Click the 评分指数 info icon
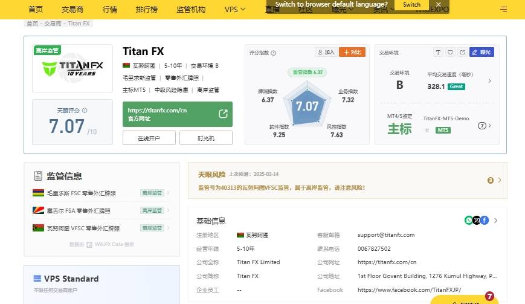Screen dimensions: 525x304 pyautogui.click(x=274, y=53)
